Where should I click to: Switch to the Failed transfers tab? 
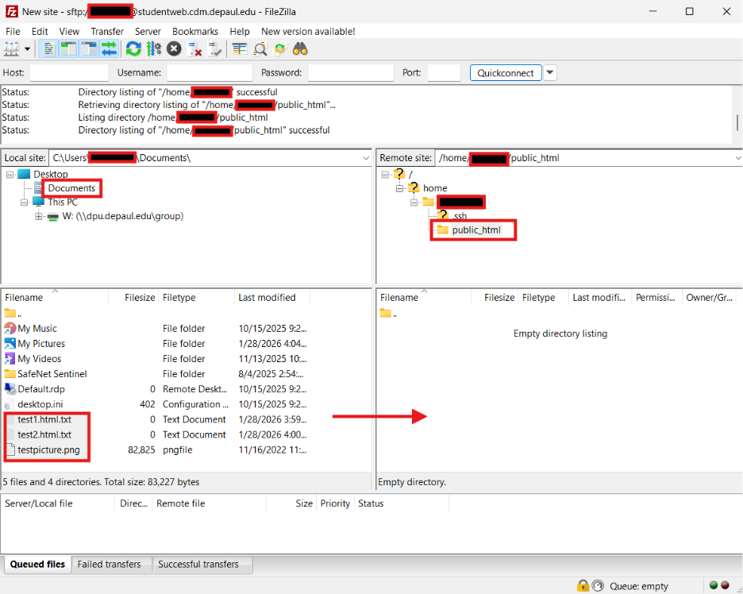click(110, 565)
